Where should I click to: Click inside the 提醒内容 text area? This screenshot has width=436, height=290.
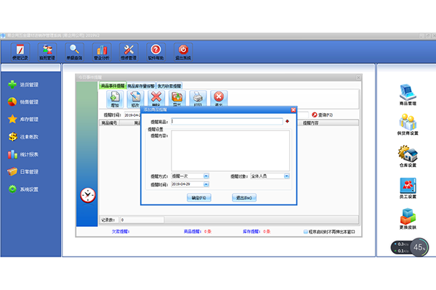[230, 150]
